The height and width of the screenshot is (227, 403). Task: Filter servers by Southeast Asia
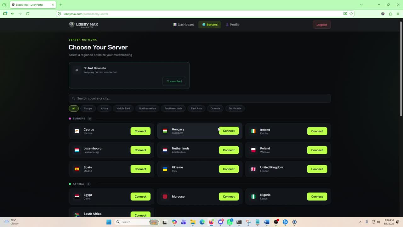tap(173, 108)
